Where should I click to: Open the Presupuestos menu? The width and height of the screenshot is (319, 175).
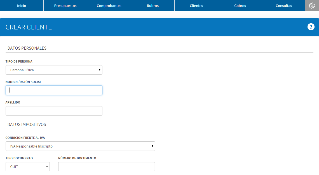pyautogui.click(x=65, y=6)
